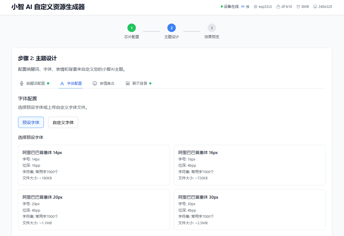Go to the 聊天背景 tab
The width and height of the screenshot is (344, 236).
138,83
